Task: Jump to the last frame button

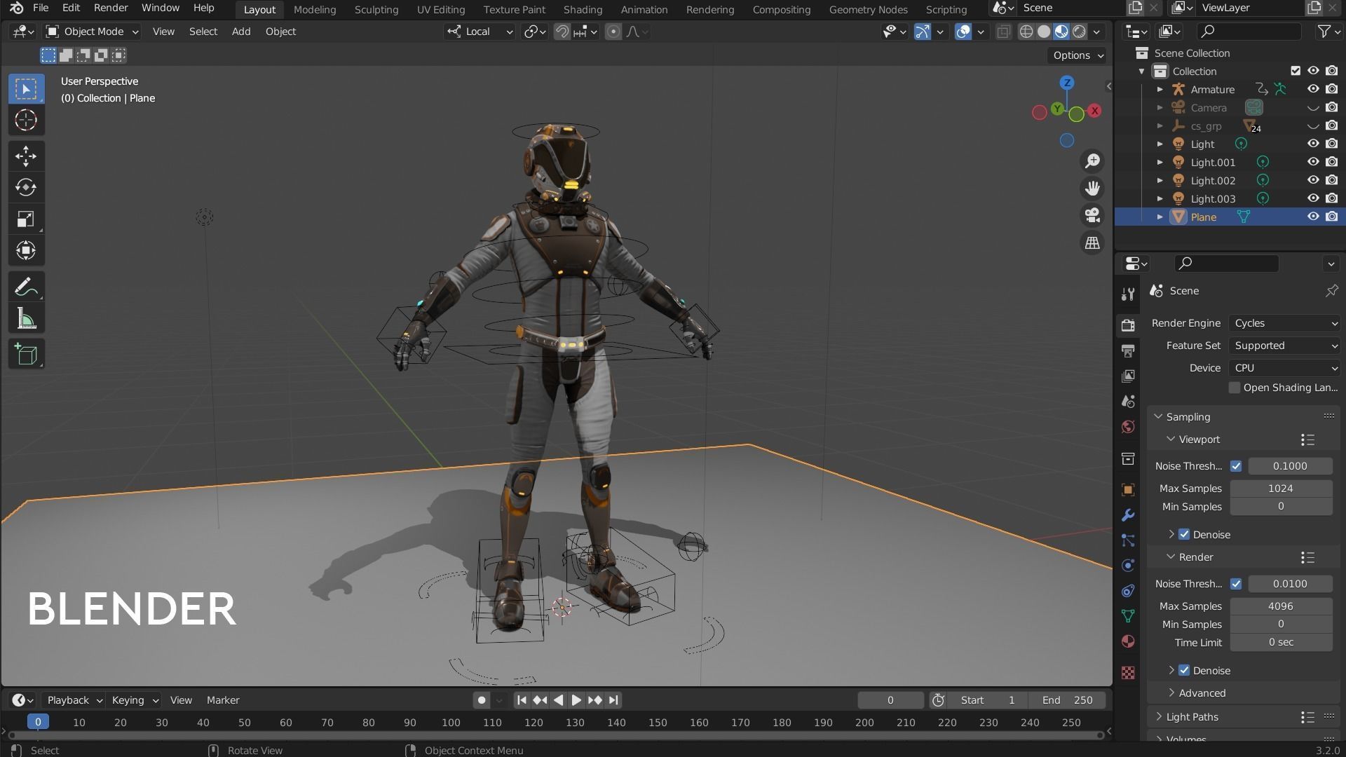Action: click(613, 700)
